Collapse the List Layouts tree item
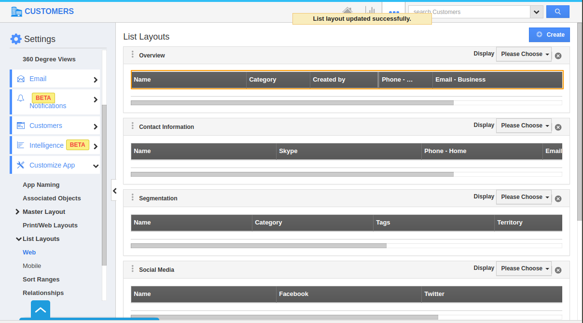Image resolution: width=583 pixels, height=323 pixels. click(x=18, y=239)
